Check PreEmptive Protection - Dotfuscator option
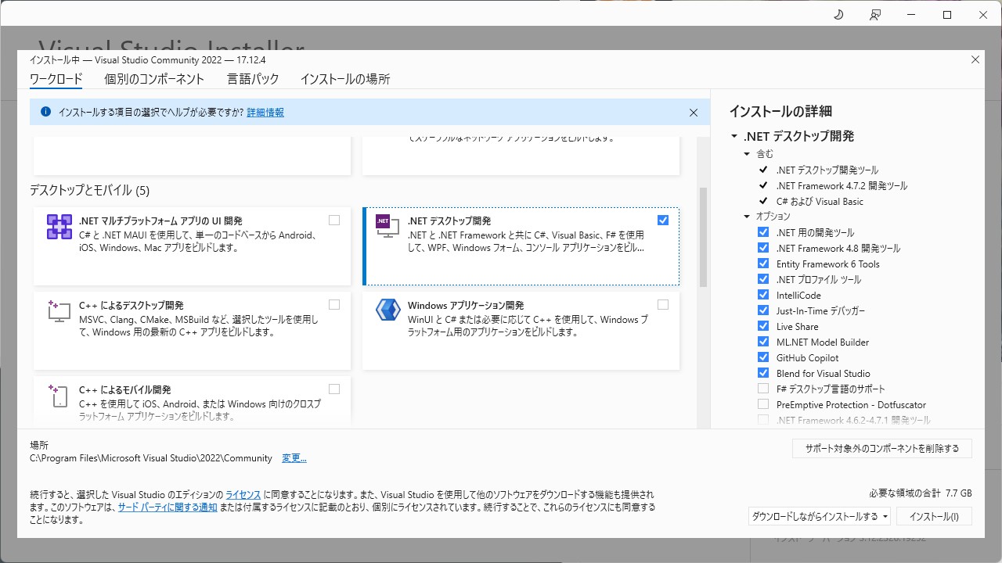1002x563 pixels. [763, 404]
